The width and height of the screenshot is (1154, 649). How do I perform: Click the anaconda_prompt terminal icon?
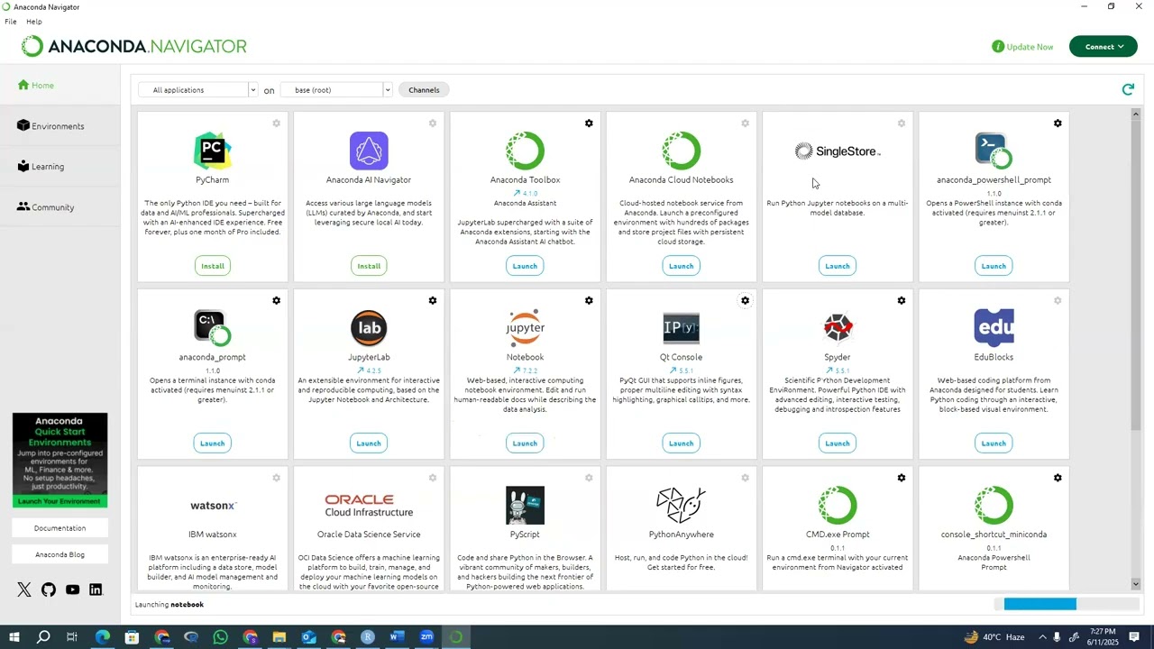pyautogui.click(x=213, y=328)
